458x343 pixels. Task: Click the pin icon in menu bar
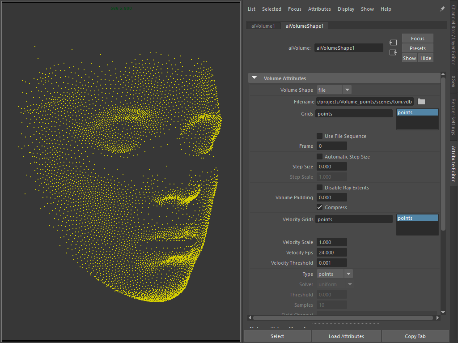click(x=442, y=9)
